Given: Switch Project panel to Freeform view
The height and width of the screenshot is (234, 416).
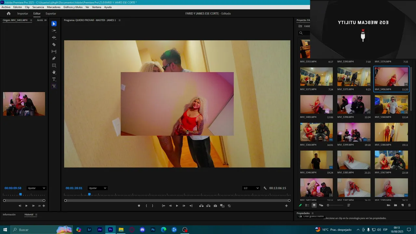Looking at the screenshot, I should pos(321,205).
